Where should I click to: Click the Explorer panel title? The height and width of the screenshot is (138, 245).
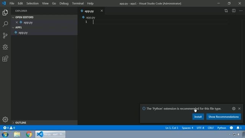21,11
